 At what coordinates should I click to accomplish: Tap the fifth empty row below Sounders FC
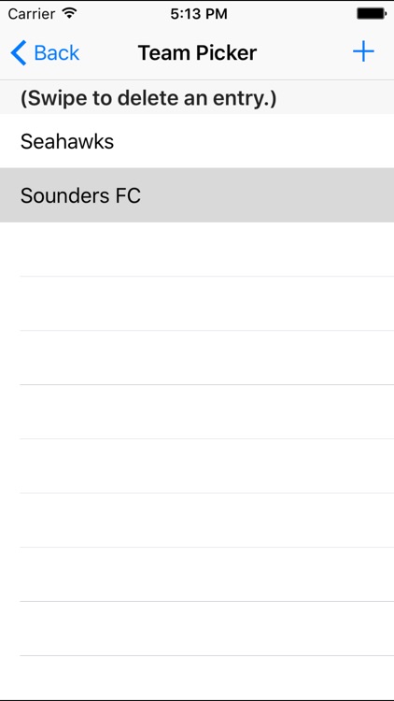[x=197, y=465]
